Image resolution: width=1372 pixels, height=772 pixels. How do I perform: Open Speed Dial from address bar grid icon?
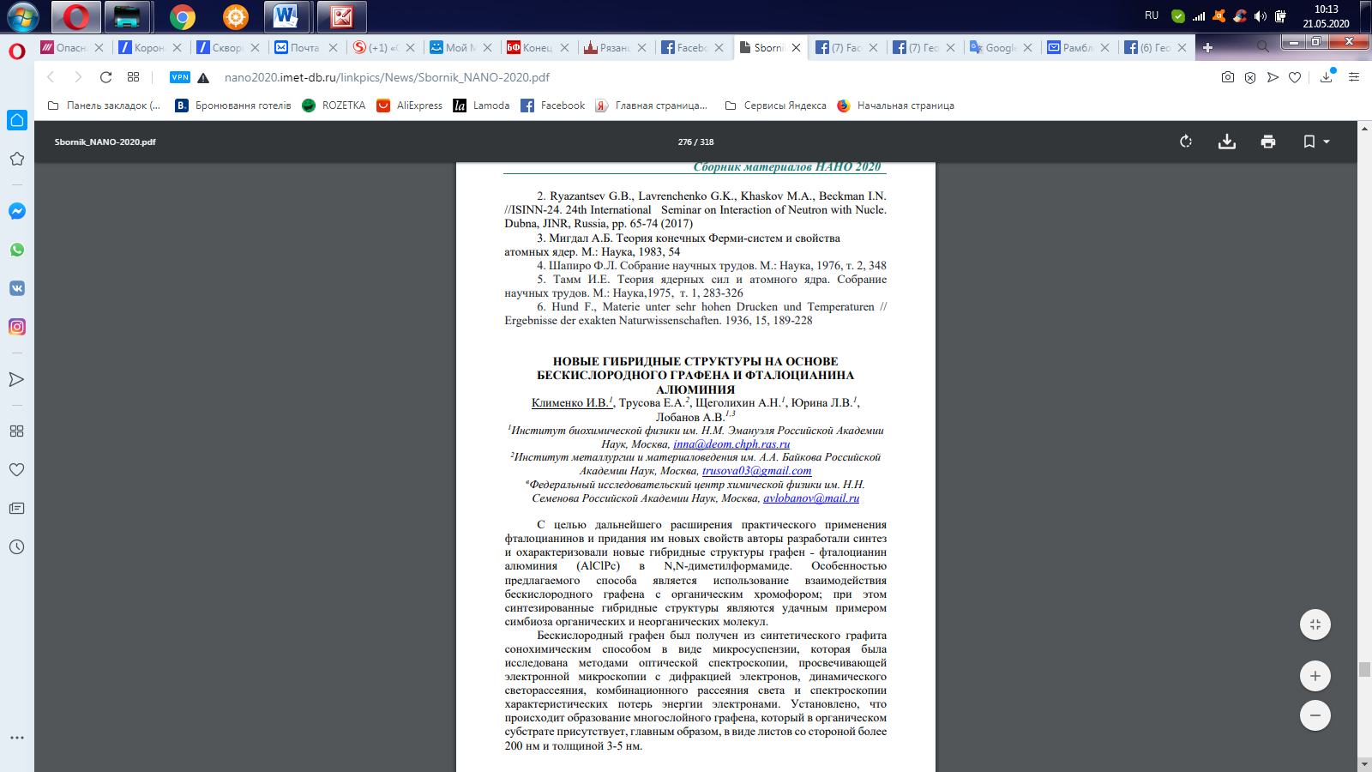pyautogui.click(x=133, y=77)
